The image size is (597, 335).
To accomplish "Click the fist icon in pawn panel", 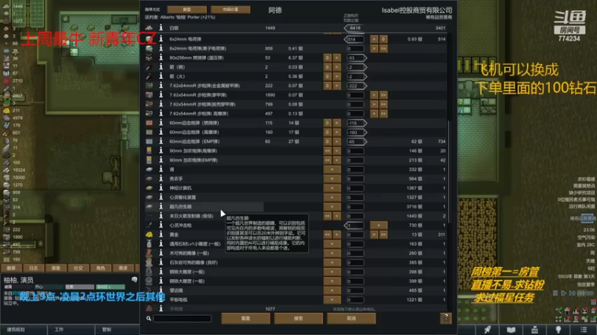I will tap(134, 279).
